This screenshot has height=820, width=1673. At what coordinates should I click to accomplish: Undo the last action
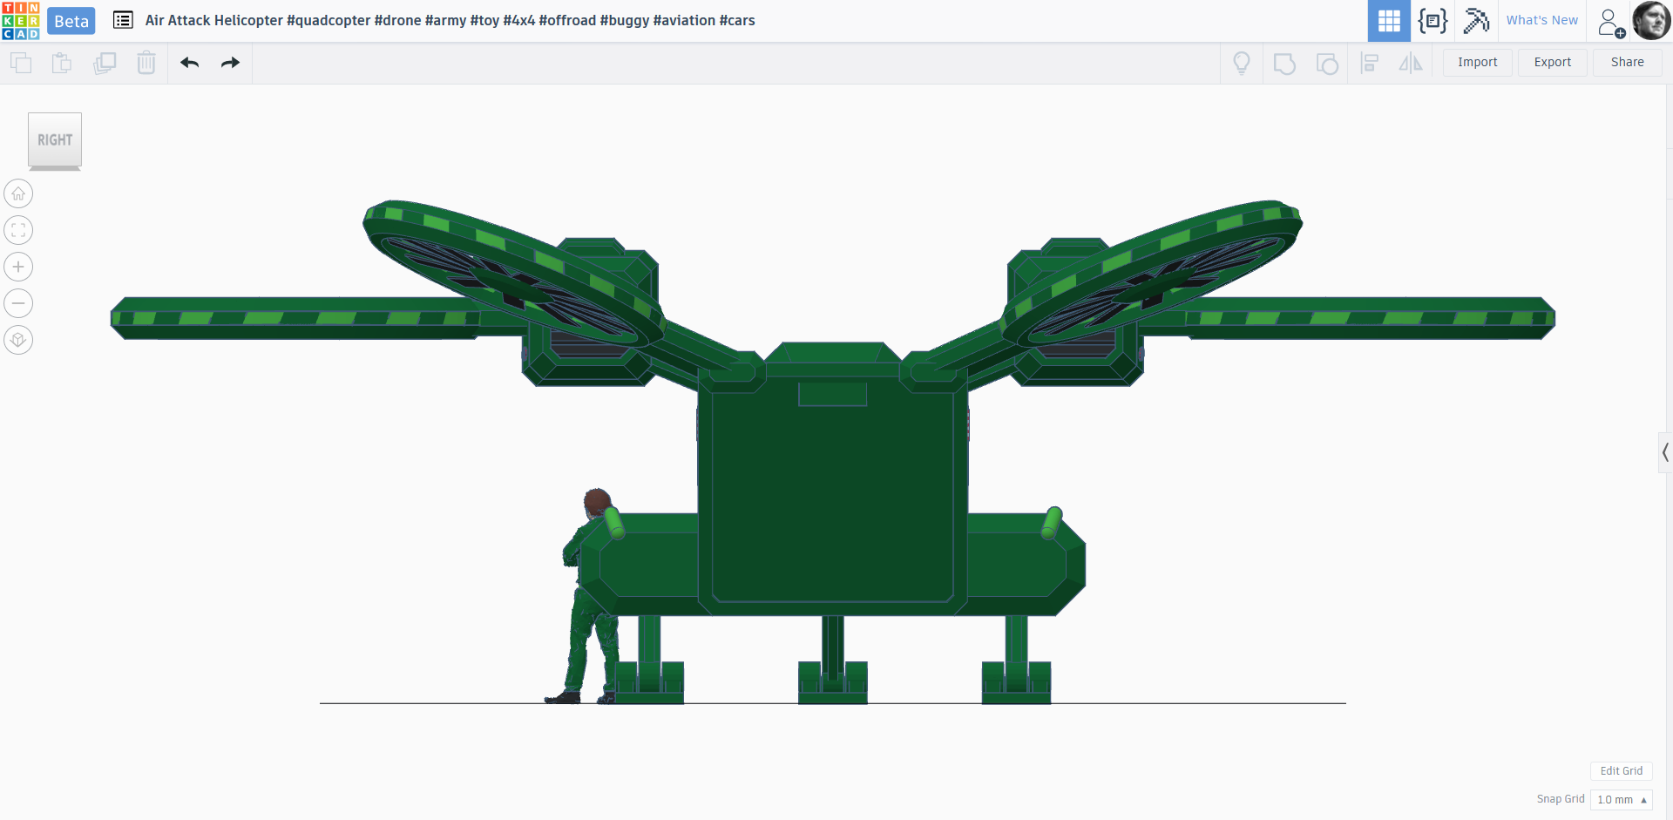[x=190, y=63]
